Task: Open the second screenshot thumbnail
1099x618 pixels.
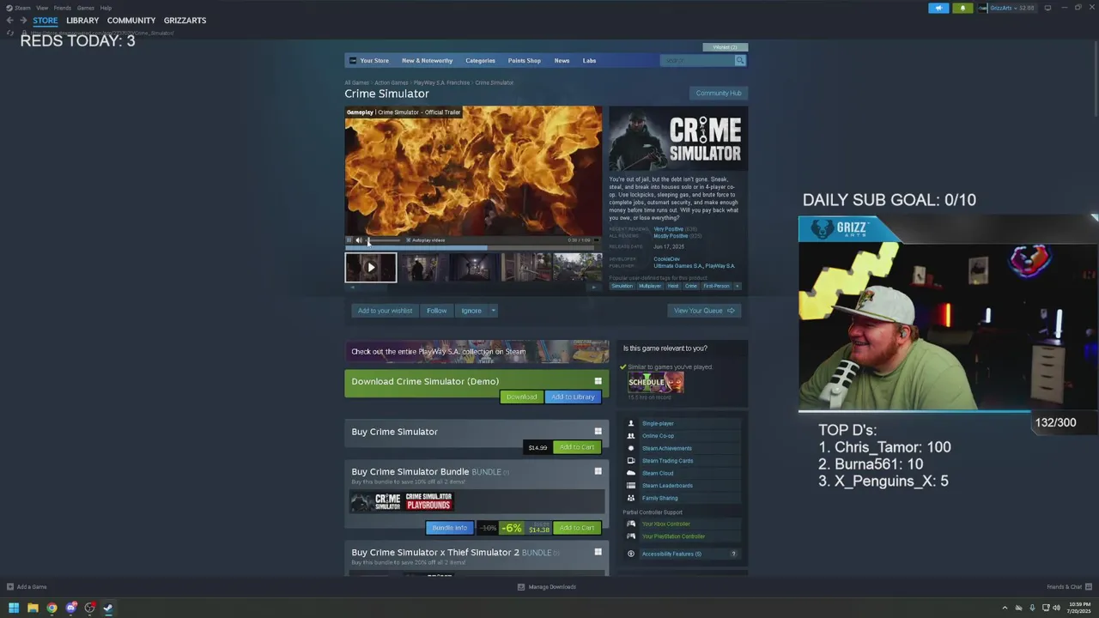Action: point(422,267)
